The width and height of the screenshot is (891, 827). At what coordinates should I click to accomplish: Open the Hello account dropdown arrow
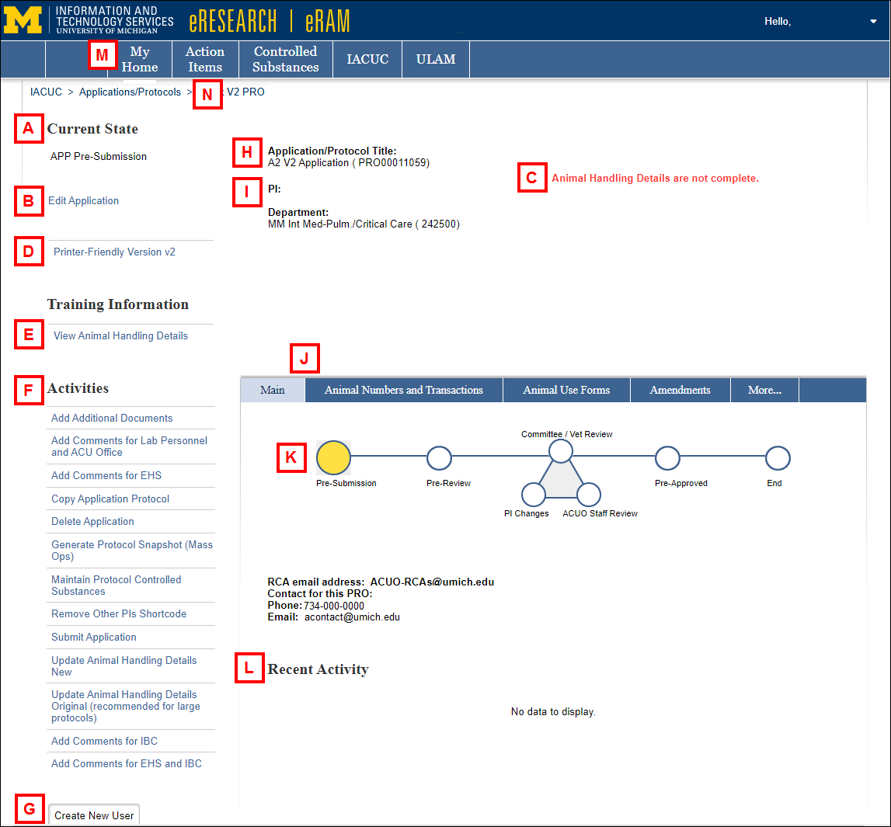tap(873, 22)
